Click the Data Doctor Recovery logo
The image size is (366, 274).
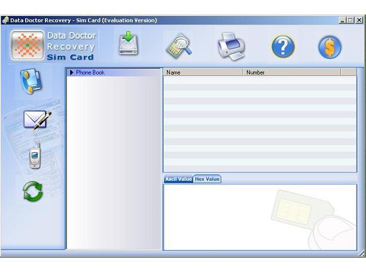[x=28, y=45]
